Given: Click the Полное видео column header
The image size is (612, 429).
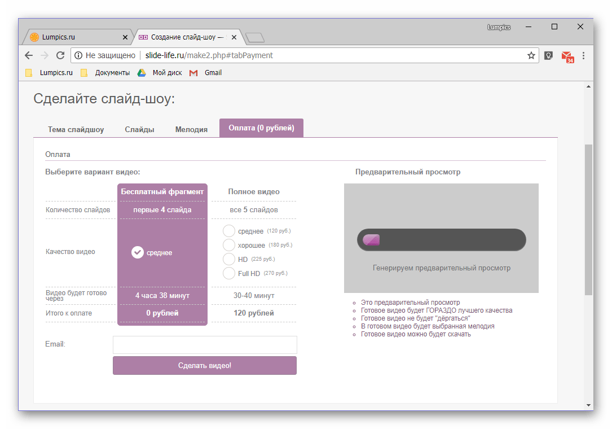Looking at the screenshot, I should click(254, 192).
